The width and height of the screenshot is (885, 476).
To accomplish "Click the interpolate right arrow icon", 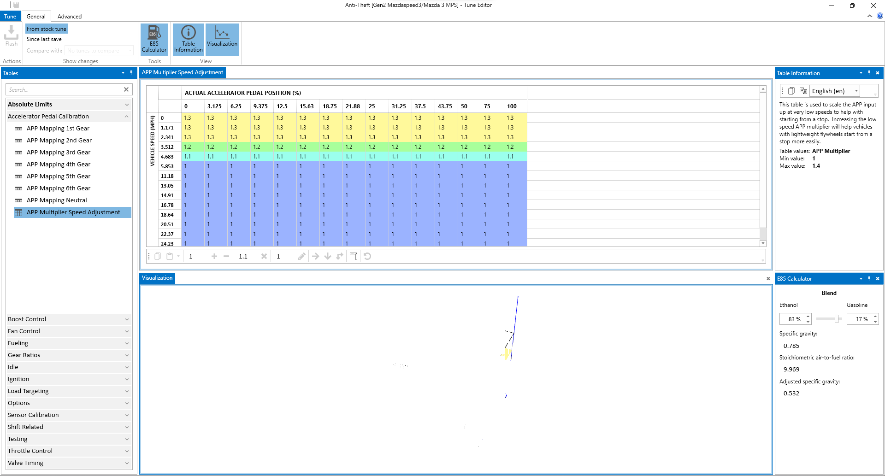I will 316,256.
